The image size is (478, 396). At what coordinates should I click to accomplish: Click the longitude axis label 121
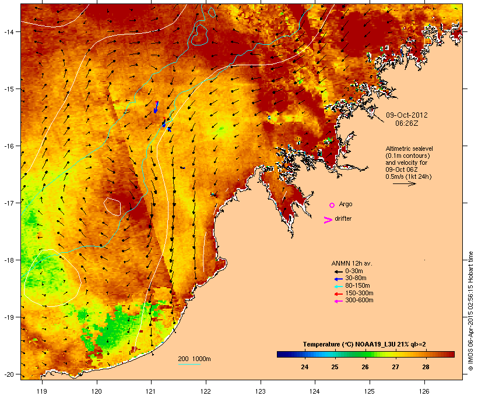tap(151, 391)
